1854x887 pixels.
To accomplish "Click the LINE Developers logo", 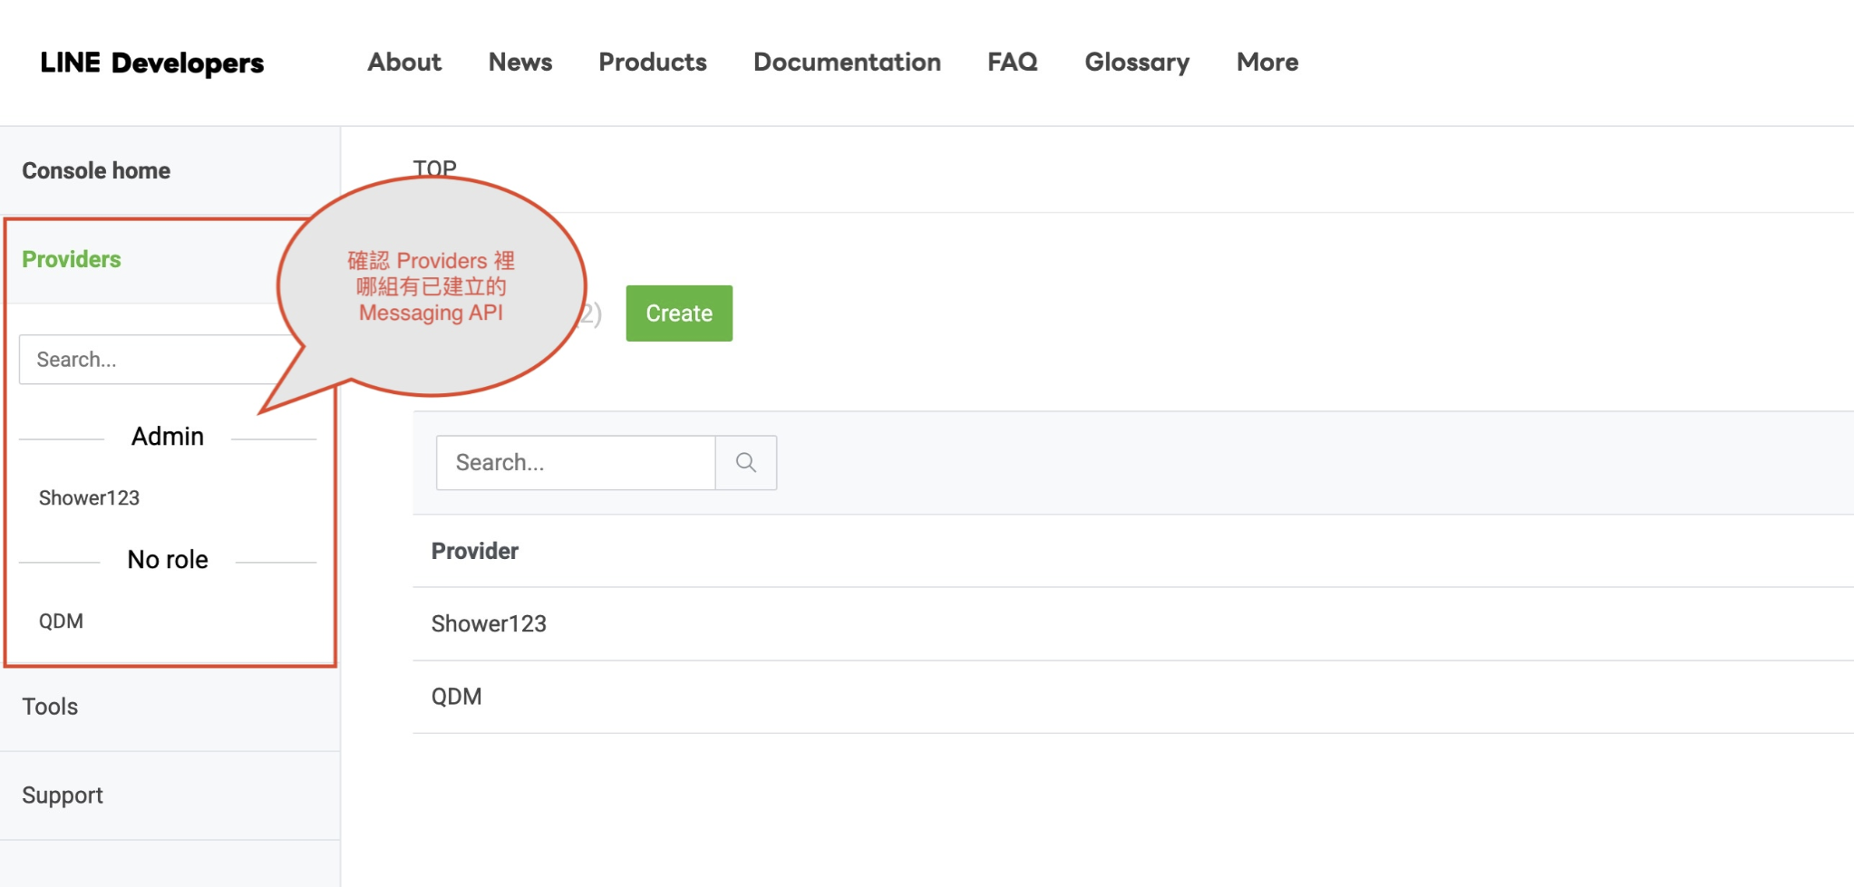I will click(x=152, y=63).
